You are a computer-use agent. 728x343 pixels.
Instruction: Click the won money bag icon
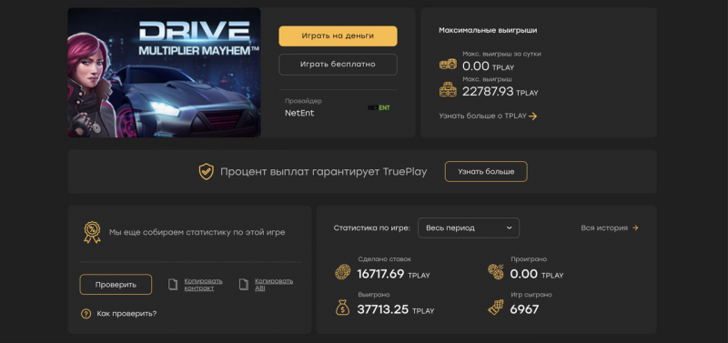pyautogui.click(x=343, y=308)
